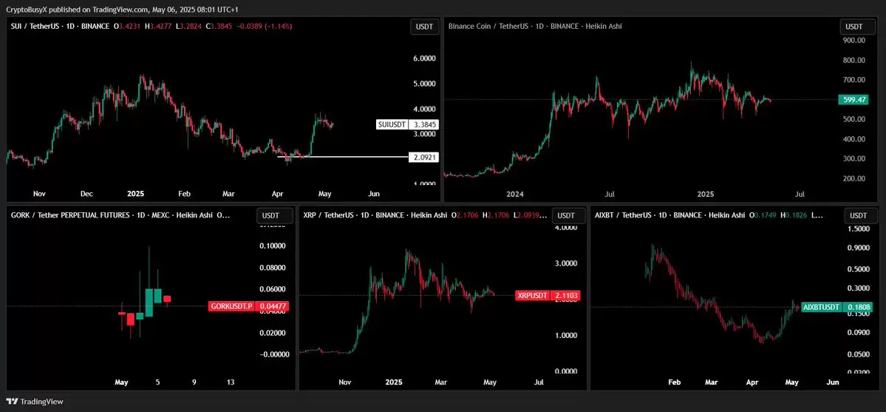Image resolution: width=886 pixels, height=412 pixels.
Task: Select the AIXBTUSDT 0.1808 price label
Action: [x=837, y=307]
